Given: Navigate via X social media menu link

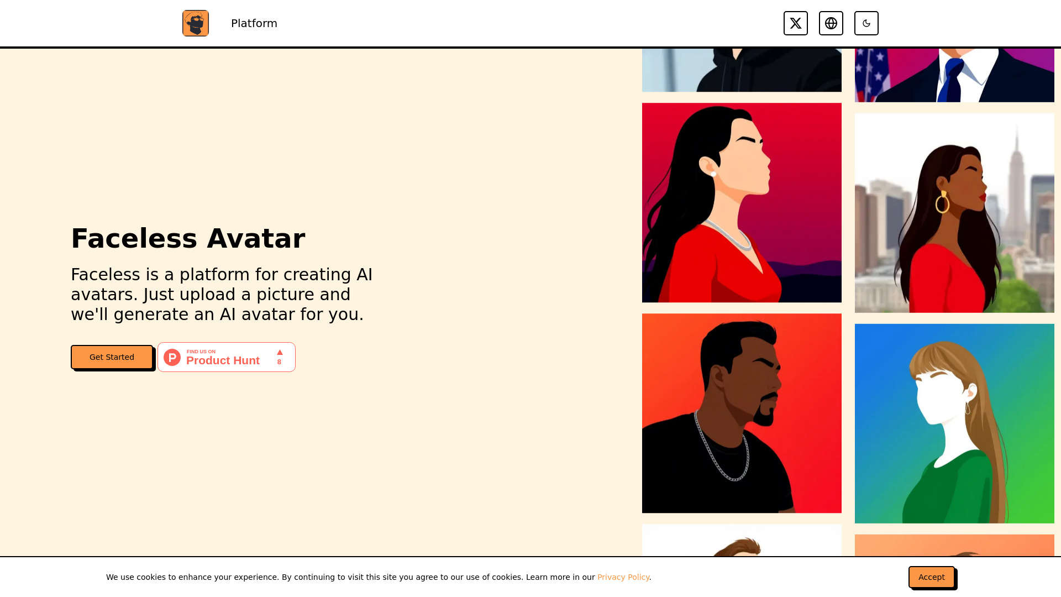Looking at the screenshot, I should tap(796, 23).
